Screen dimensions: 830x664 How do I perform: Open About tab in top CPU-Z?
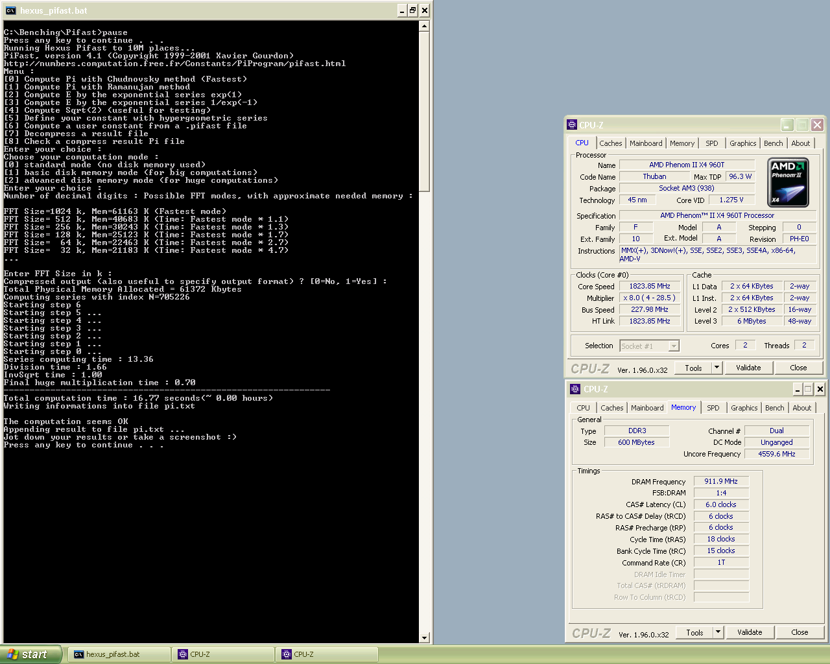click(801, 143)
